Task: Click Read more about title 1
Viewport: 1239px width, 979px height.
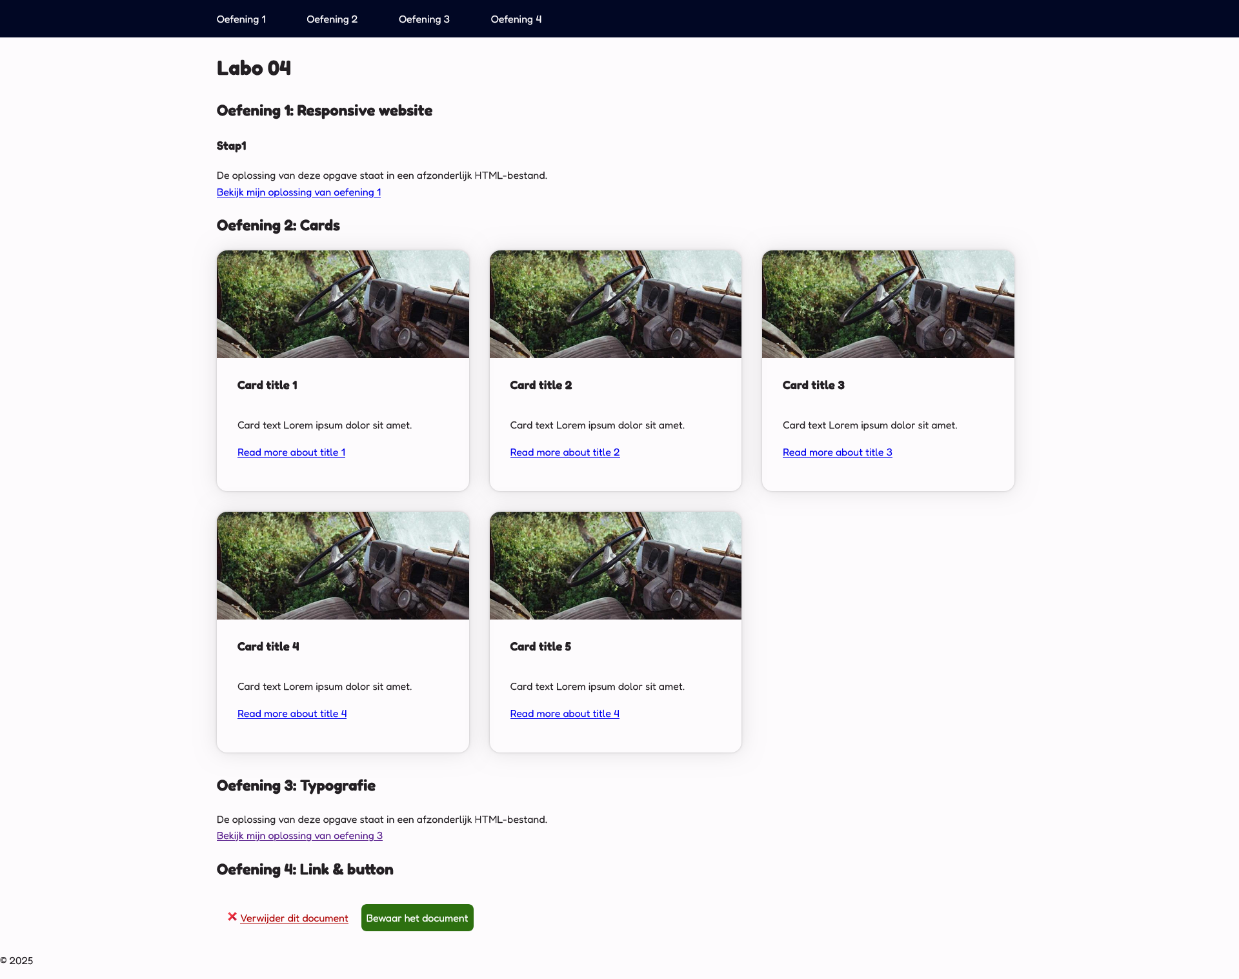Action: click(x=291, y=452)
